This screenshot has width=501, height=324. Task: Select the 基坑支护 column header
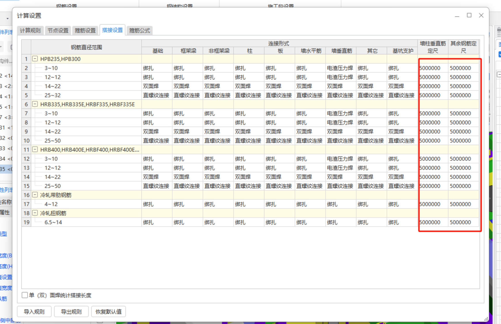pos(403,51)
